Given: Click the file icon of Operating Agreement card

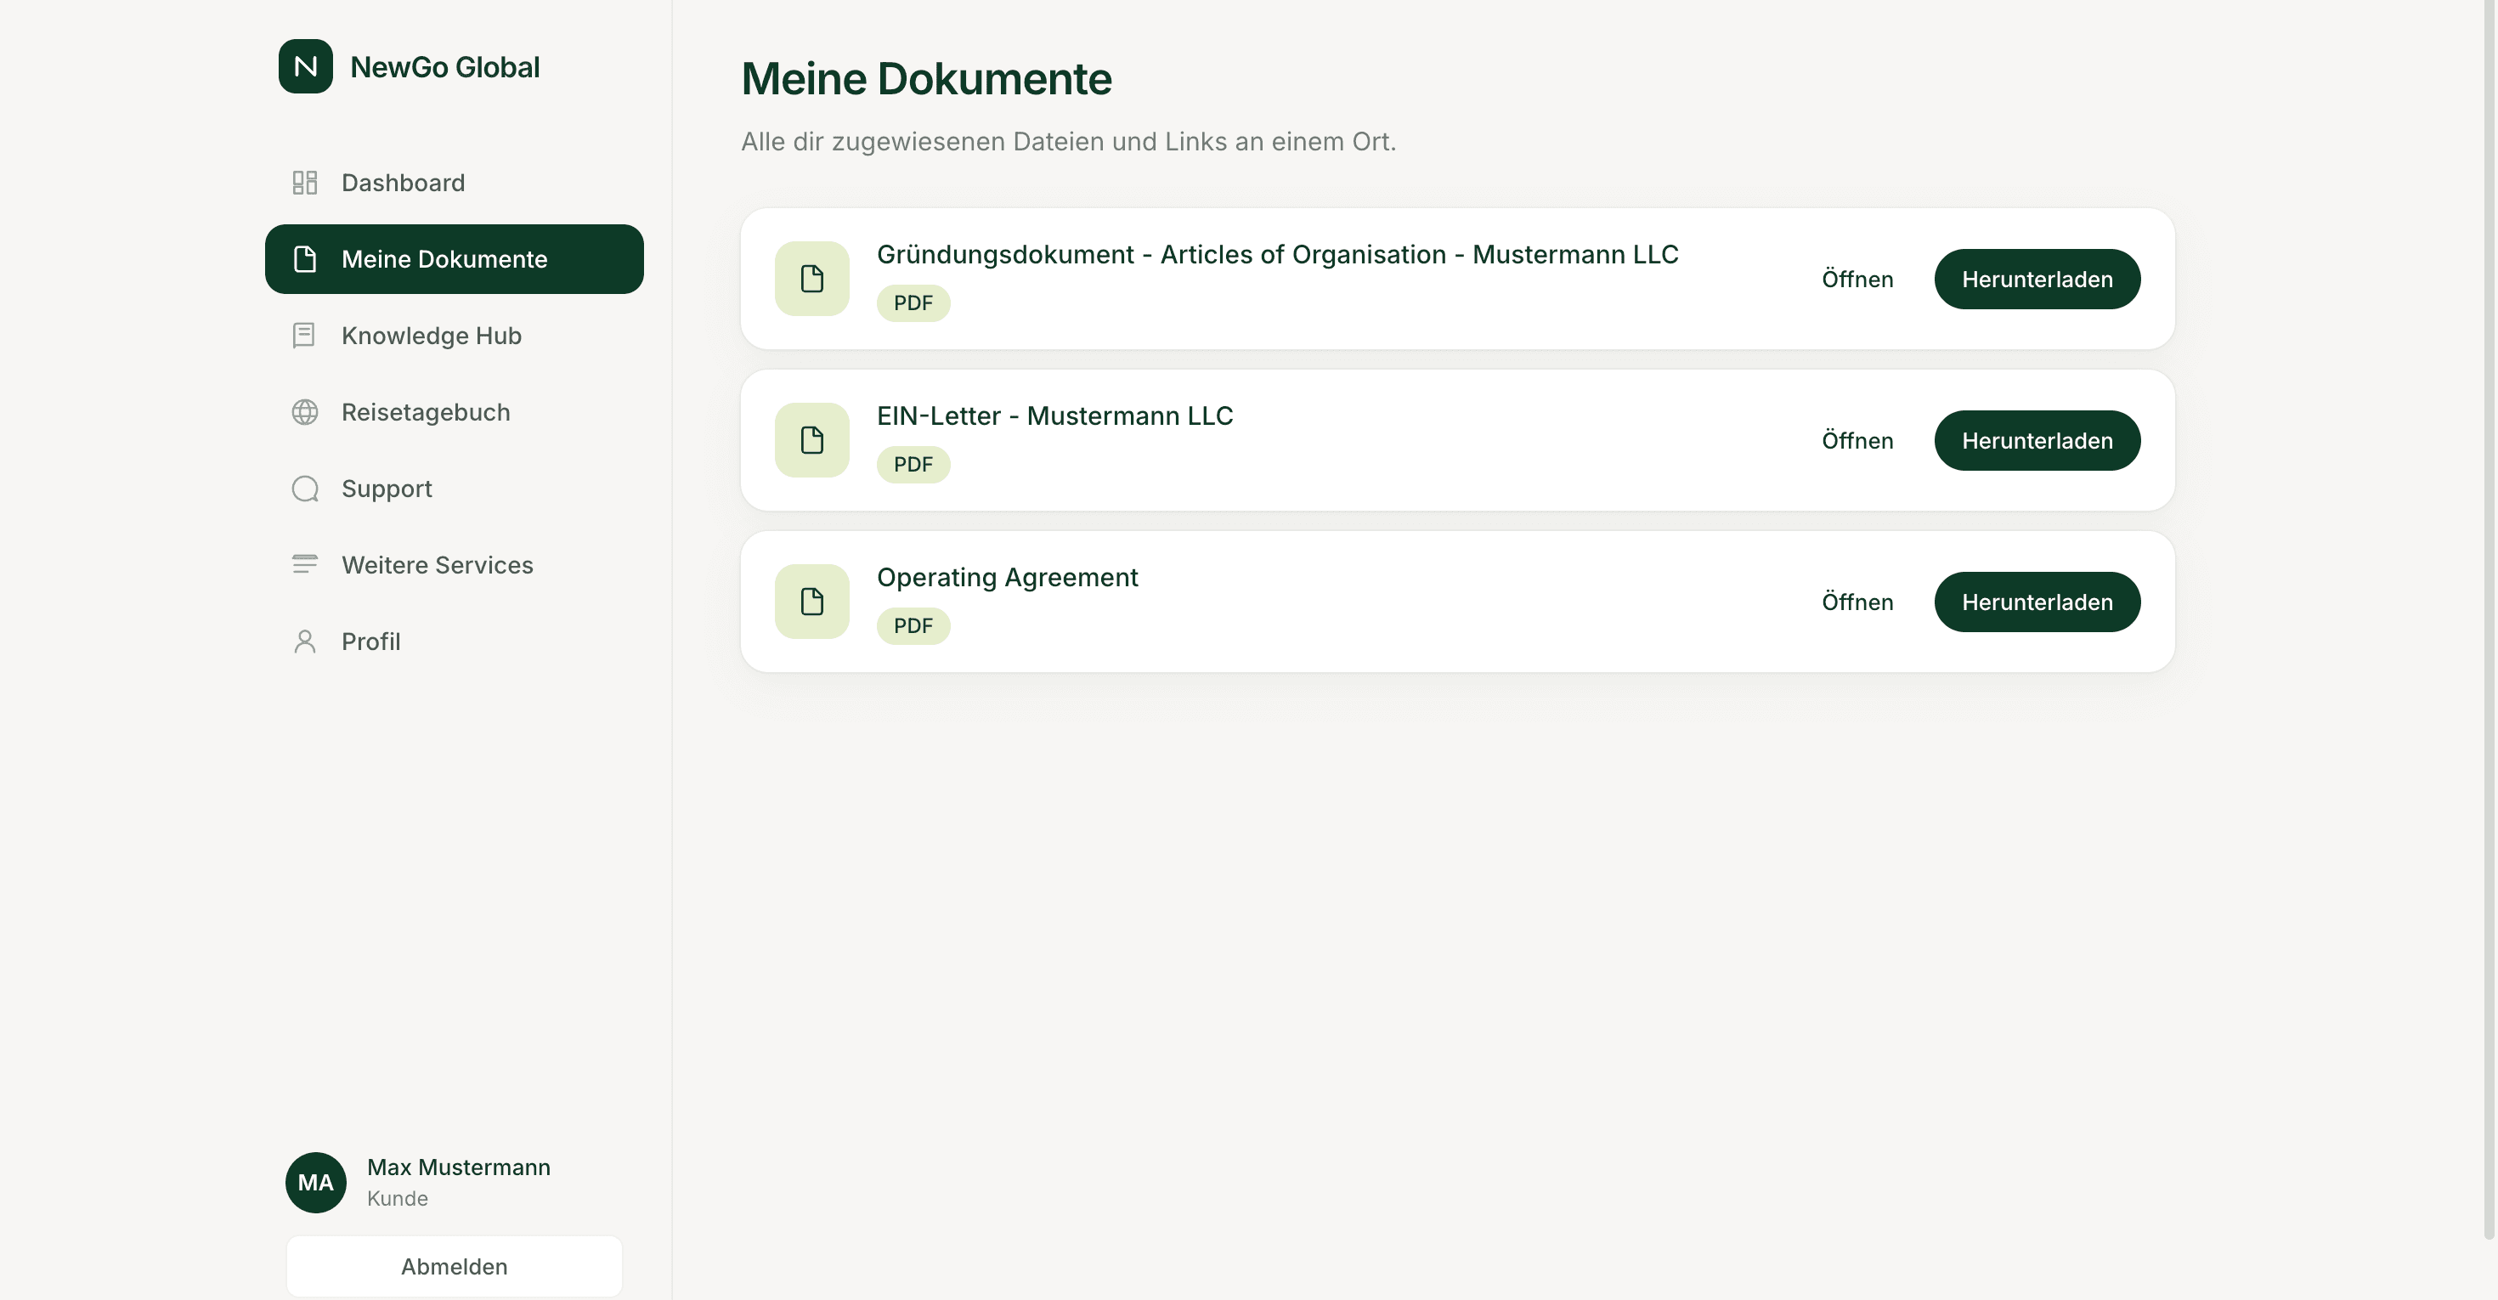Looking at the screenshot, I should tap(811, 601).
